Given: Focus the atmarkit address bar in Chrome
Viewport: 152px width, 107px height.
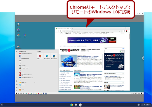Looking at the screenshot, I should 90,31.
